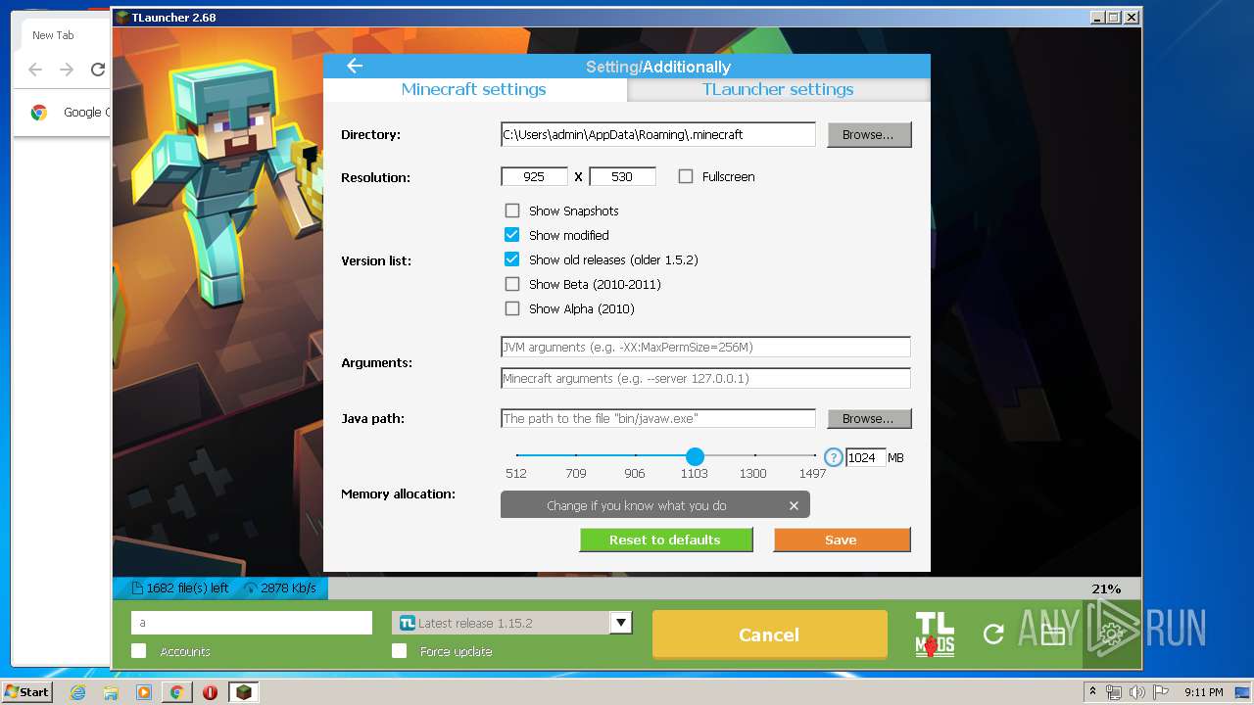Open the Opera icon in the taskbar
The height and width of the screenshot is (705, 1254).
[210, 692]
